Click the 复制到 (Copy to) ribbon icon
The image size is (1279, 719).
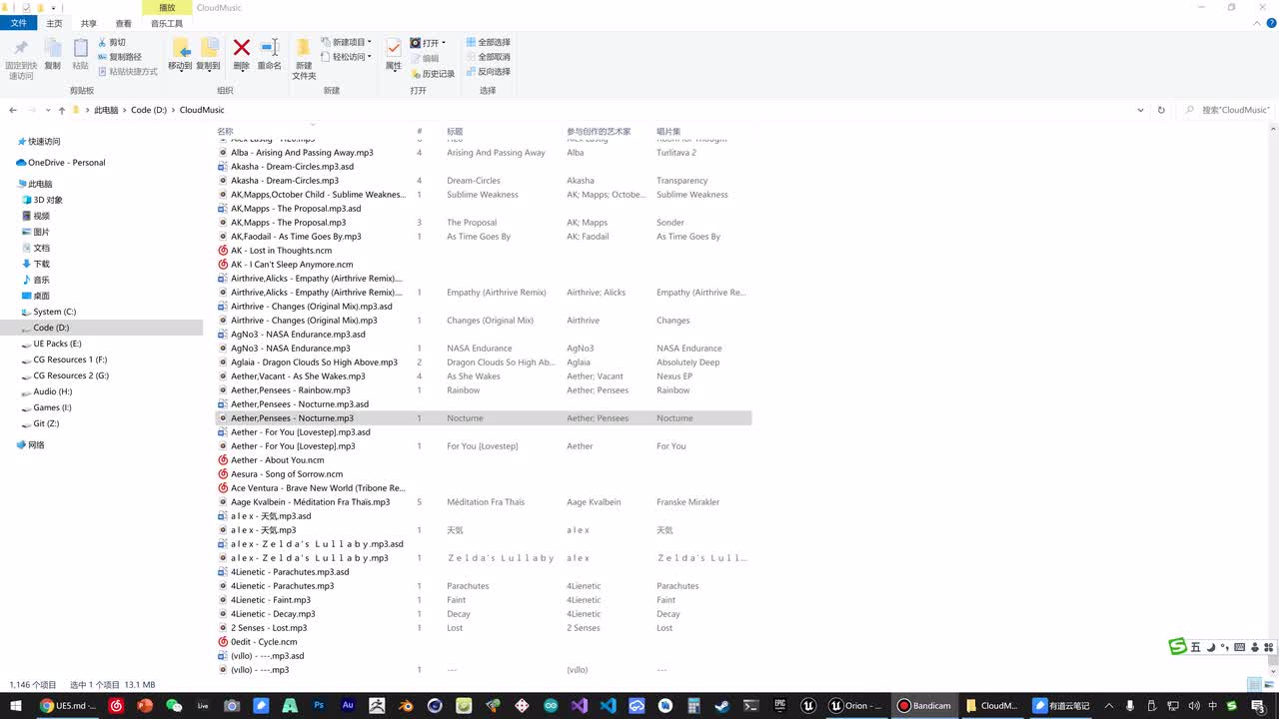pyautogui.click(x=208, y=54)
